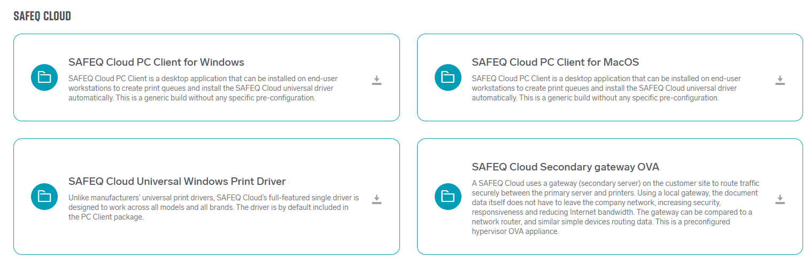This screenshot has width=809, height=265.
Task: Click the Universal Windows Print Driver folder icon
Action: (44, 197)
